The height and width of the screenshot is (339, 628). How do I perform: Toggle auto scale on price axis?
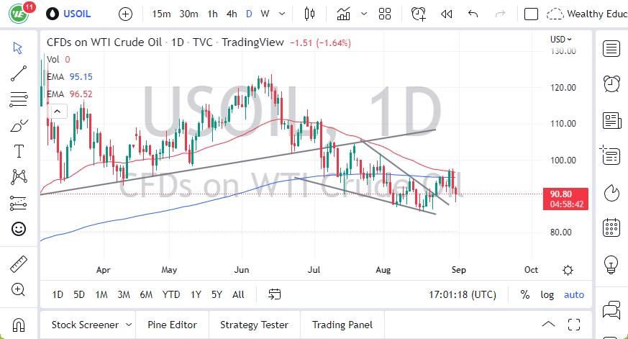click(x=574, y=294)
